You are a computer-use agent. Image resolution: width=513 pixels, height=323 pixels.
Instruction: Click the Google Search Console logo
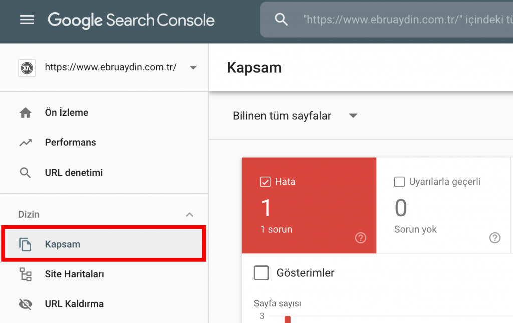tap(131, 20)
